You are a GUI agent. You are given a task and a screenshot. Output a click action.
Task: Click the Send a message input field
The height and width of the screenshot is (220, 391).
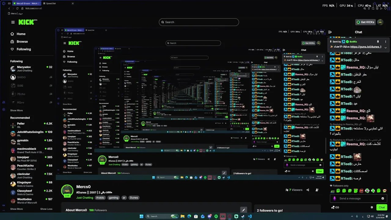tap(359, 198)
